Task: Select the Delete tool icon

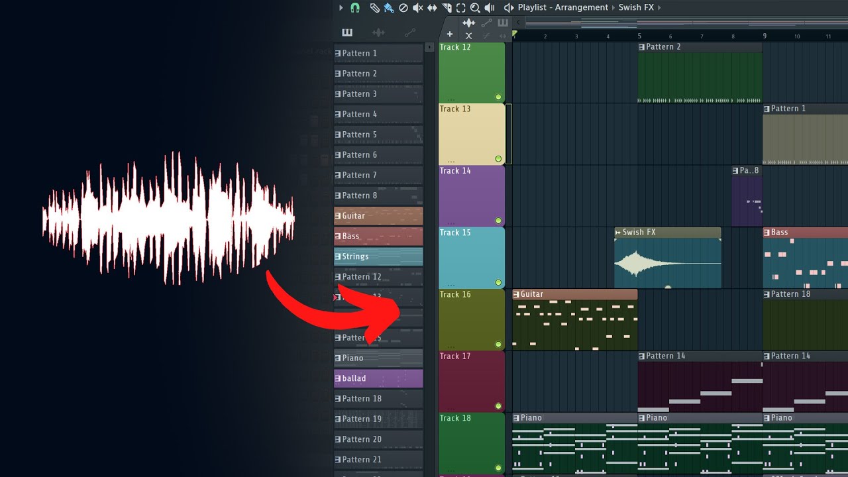Action: pos(403,8)
